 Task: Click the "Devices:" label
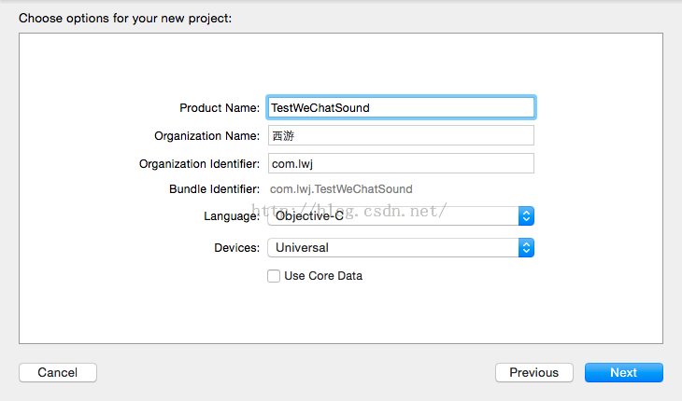pos(236,248)
